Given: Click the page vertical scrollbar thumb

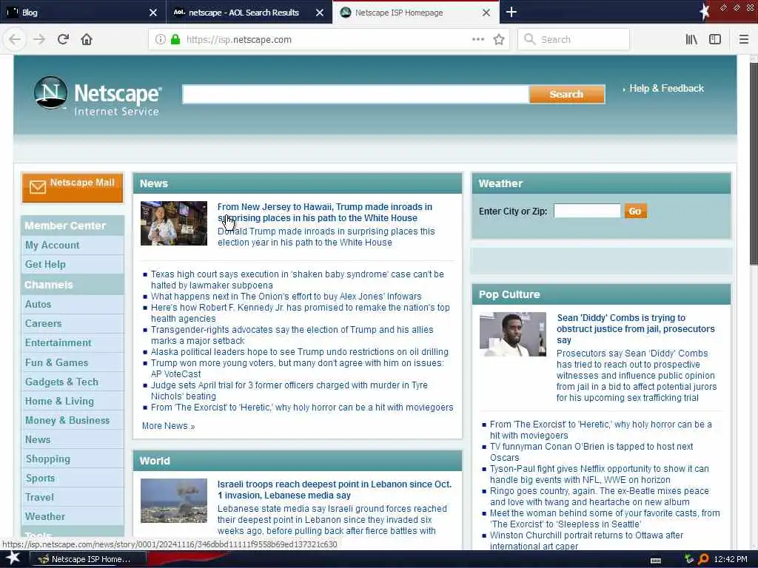Looking at the screenshot, I should click(x=753, y=163).
